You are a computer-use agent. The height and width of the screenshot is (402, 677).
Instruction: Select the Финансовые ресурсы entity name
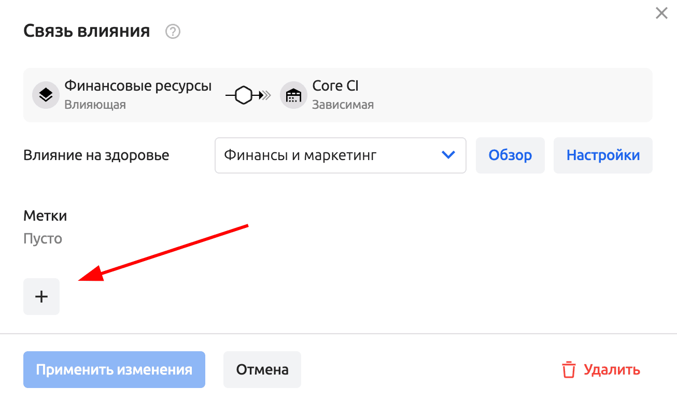pyautogui.click(x=138, y=86)
